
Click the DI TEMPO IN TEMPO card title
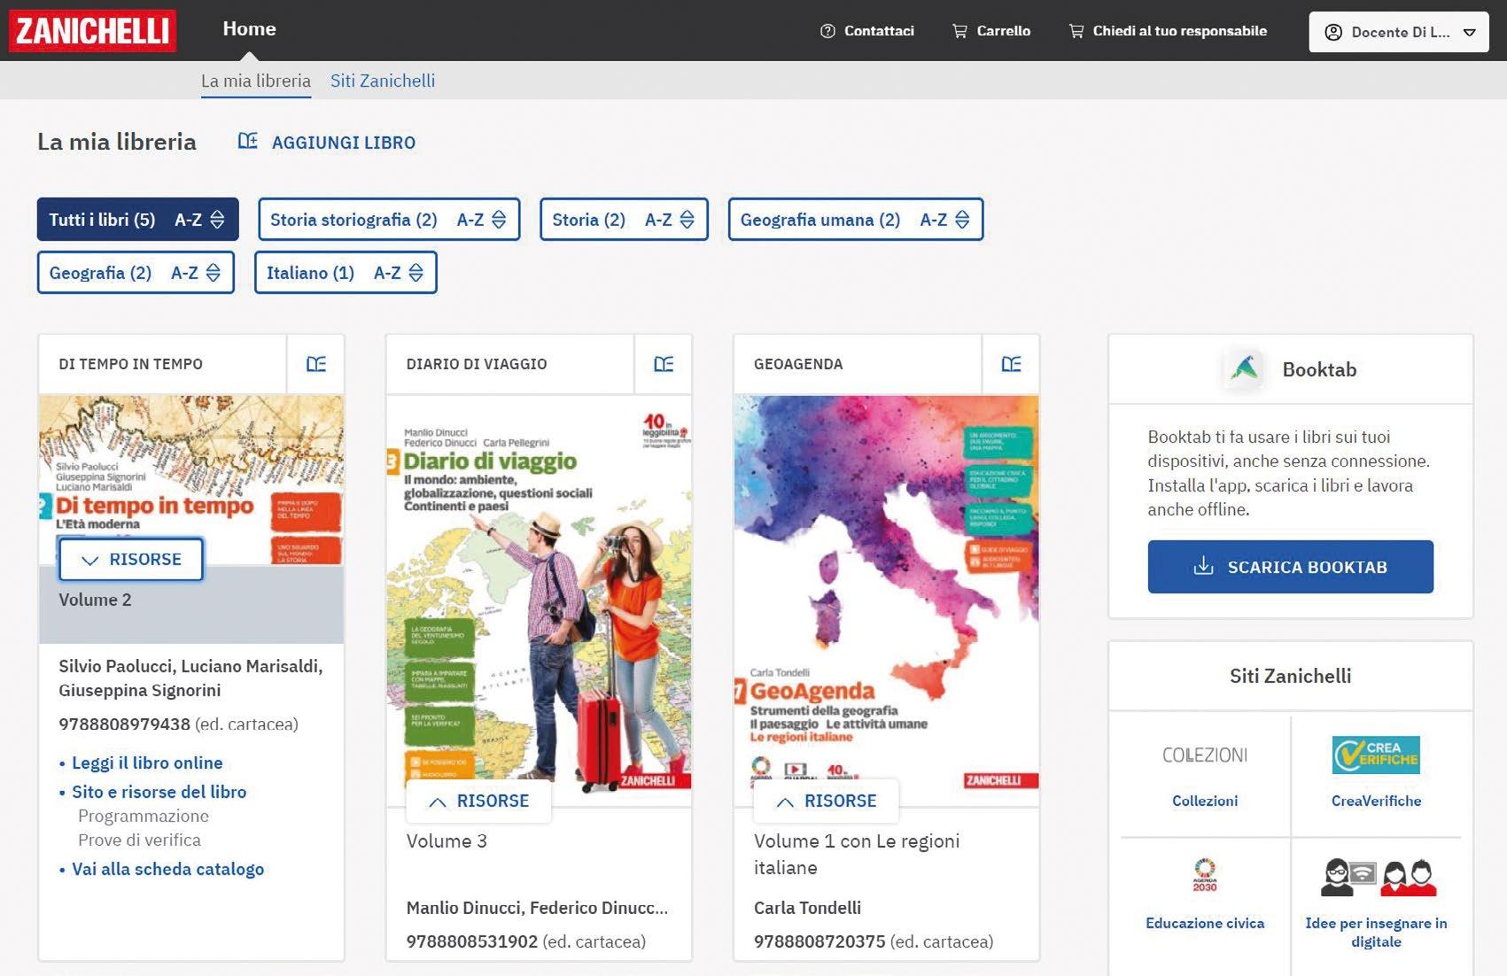pos(130,364)
